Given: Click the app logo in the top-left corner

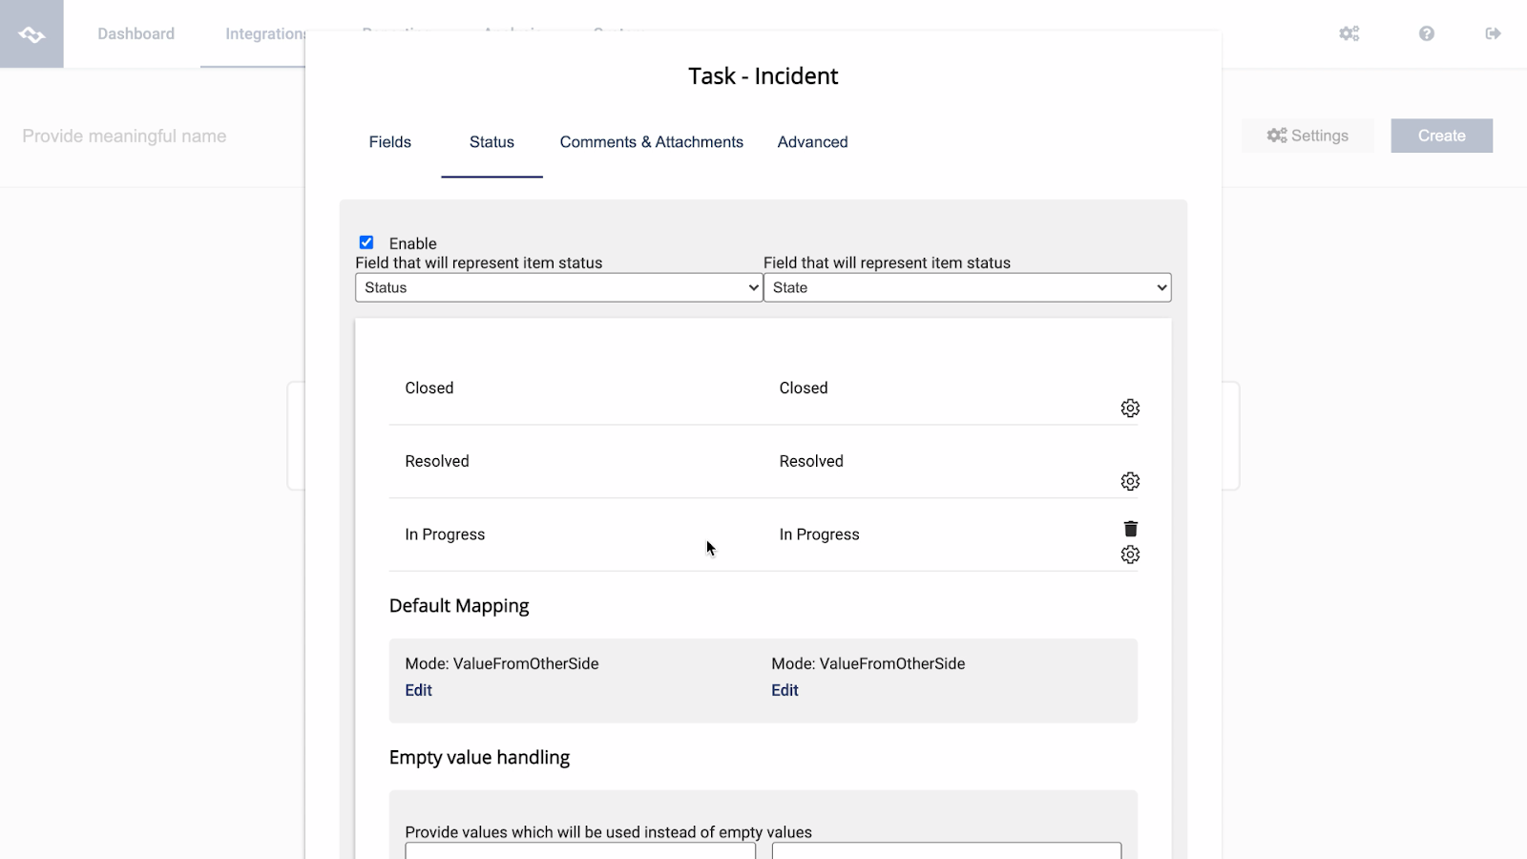Looking at the screenshot, I should [x=31, y=33].
